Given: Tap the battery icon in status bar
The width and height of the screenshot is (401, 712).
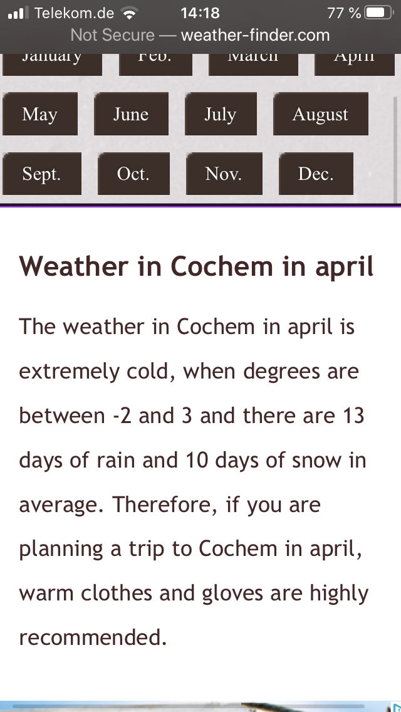Looking at the screenshot, I should [379, 13].
